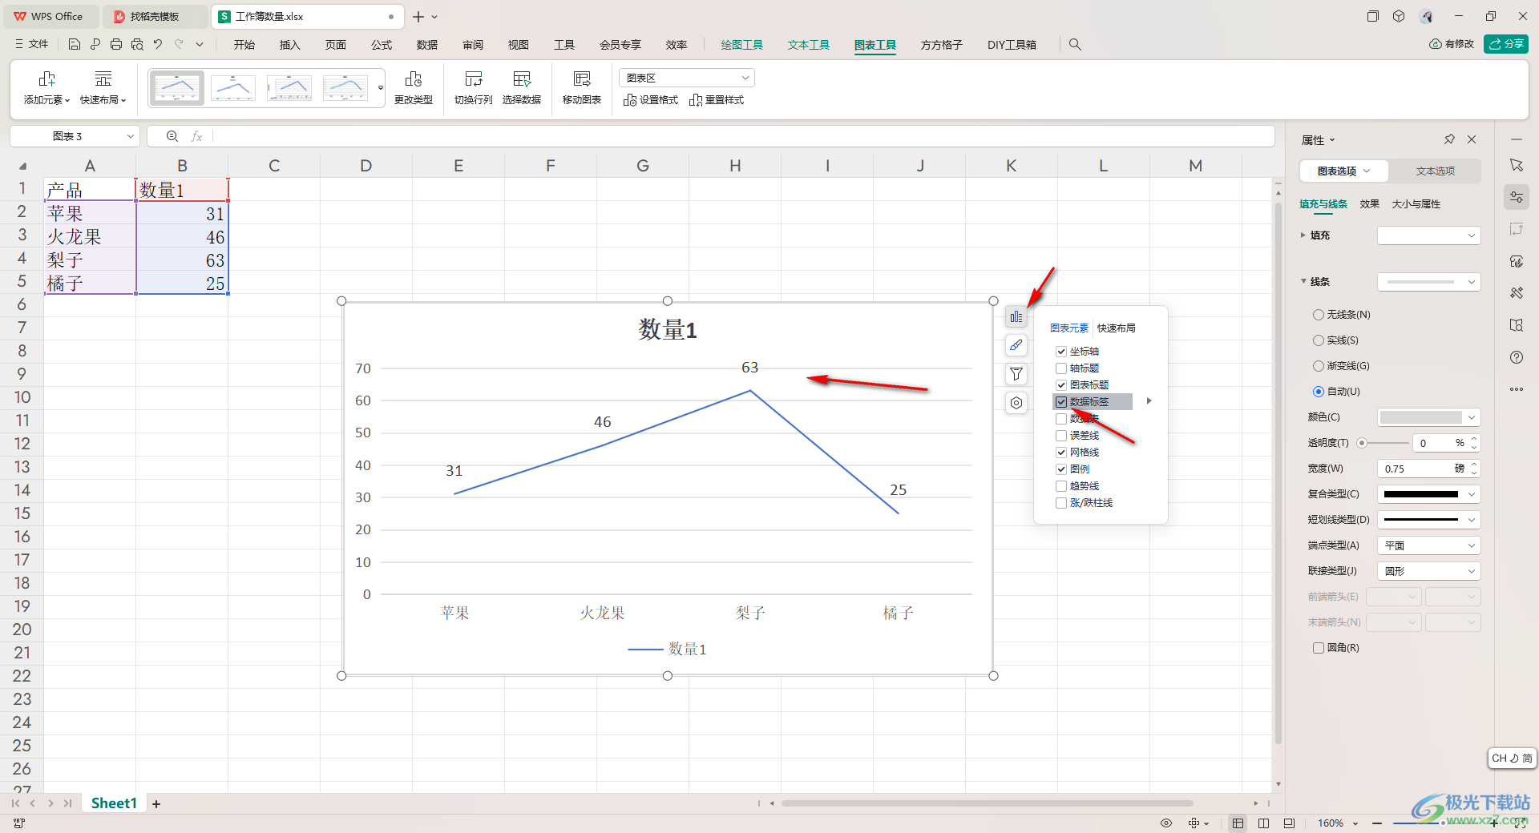The width and height of the screenshot is (1539, 833).
Task: Open the Join Type dropdown
Action: click(1428, 571)
